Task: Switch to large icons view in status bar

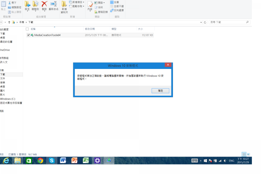Action: (x=249, y=154)
